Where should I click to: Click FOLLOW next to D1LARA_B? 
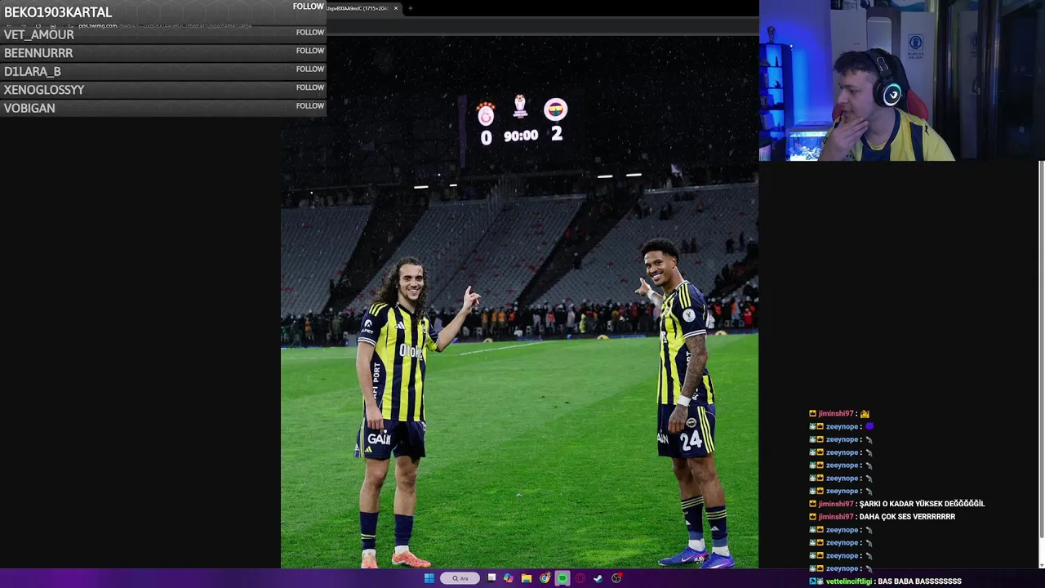(x=310, y=69)
